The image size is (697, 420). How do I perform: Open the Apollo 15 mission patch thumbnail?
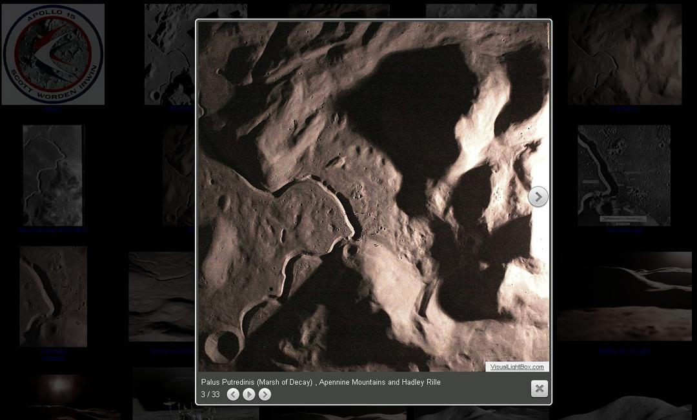54,55
